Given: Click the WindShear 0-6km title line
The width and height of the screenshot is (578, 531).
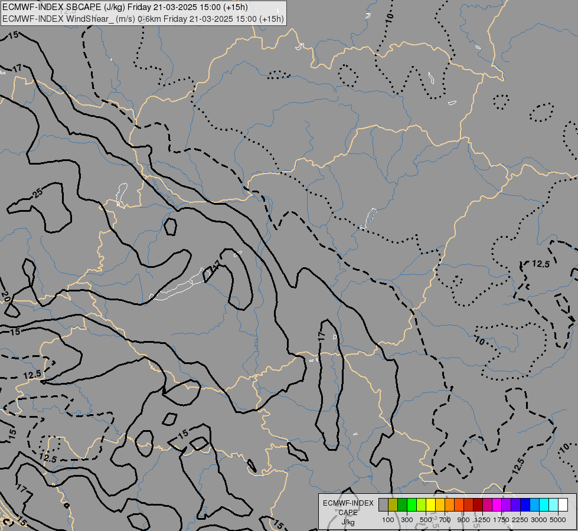Looking at the screenshot, I should tap(143, 19).
